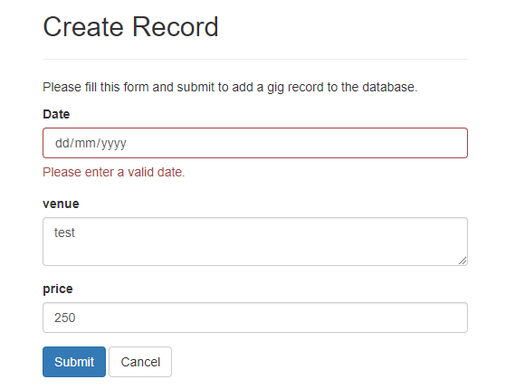This screenshot has width=525, height=389.
Task: Click the venue field label
Action: 61,204
